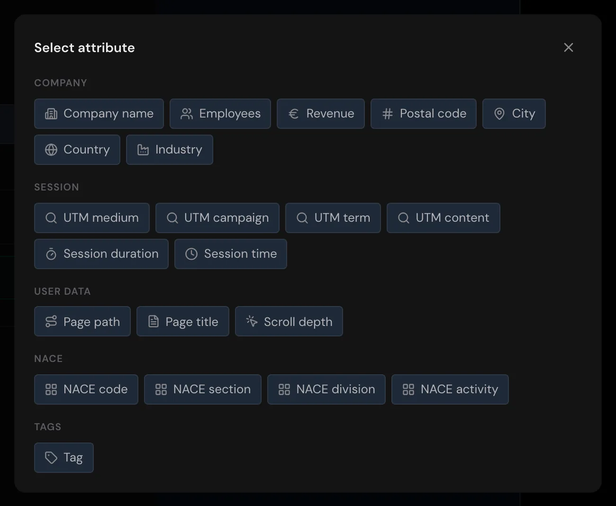Viewport: 616px width, 506px height.
Task: Click the NACE section heading
Action: (48, 359)
